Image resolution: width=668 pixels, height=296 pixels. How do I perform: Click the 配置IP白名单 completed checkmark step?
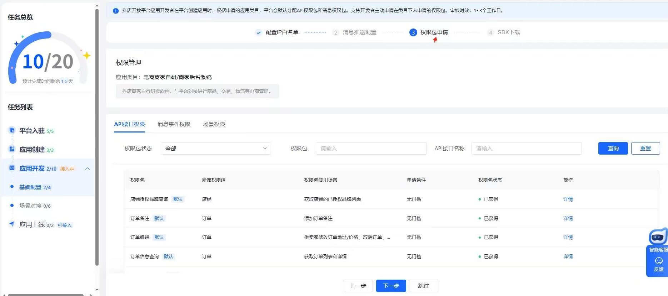coord(259,32)
